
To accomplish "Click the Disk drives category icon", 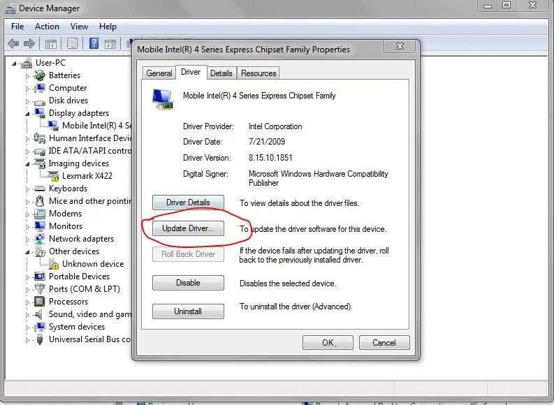I will [x=40, y=101].
